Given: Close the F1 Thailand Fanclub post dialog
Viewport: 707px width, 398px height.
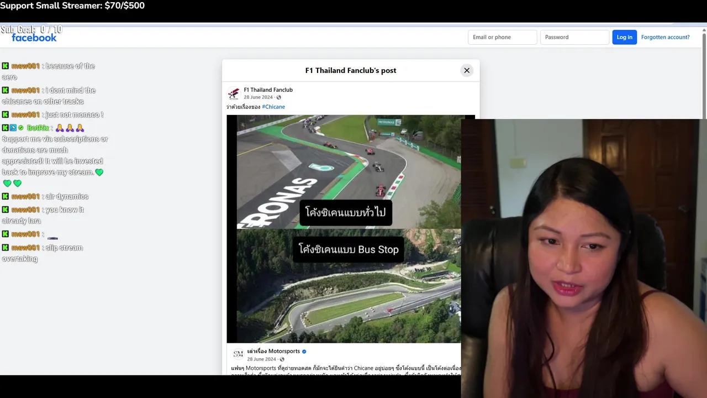Looking at the screenshot, I should [467, 70].
